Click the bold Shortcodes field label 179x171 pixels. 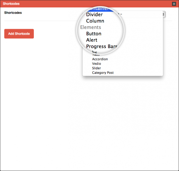(x=13, y=13)
